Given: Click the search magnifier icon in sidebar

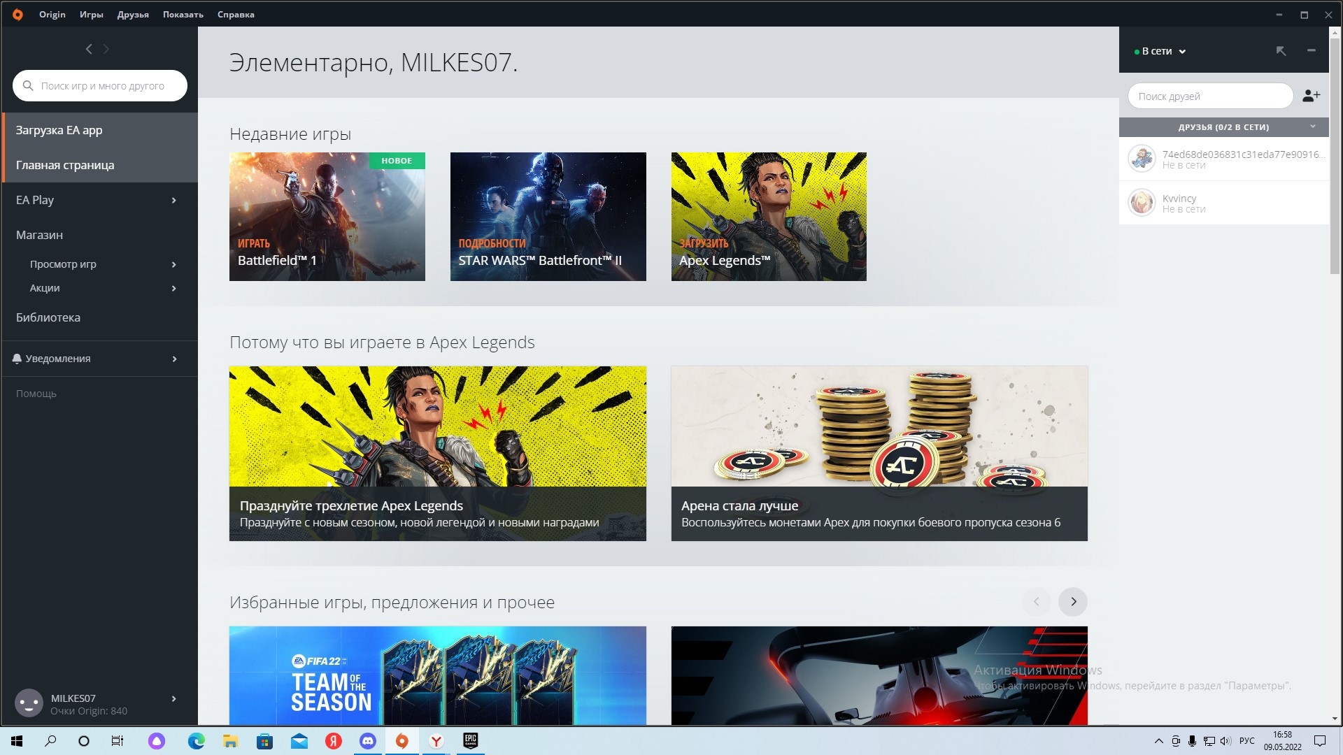Looking at the screenshot, I should 28,86.
